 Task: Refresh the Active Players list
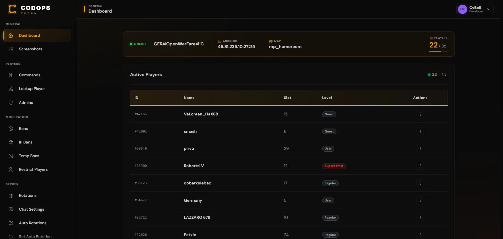(x=444, y=75)
